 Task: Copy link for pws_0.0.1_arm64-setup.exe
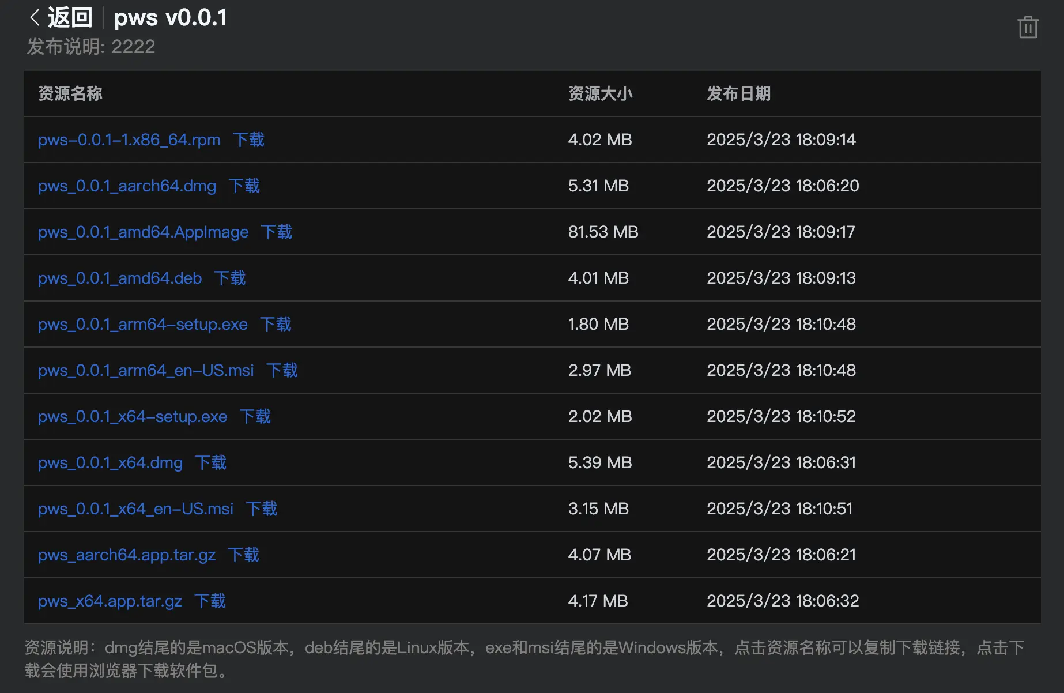tap(142, 324)
